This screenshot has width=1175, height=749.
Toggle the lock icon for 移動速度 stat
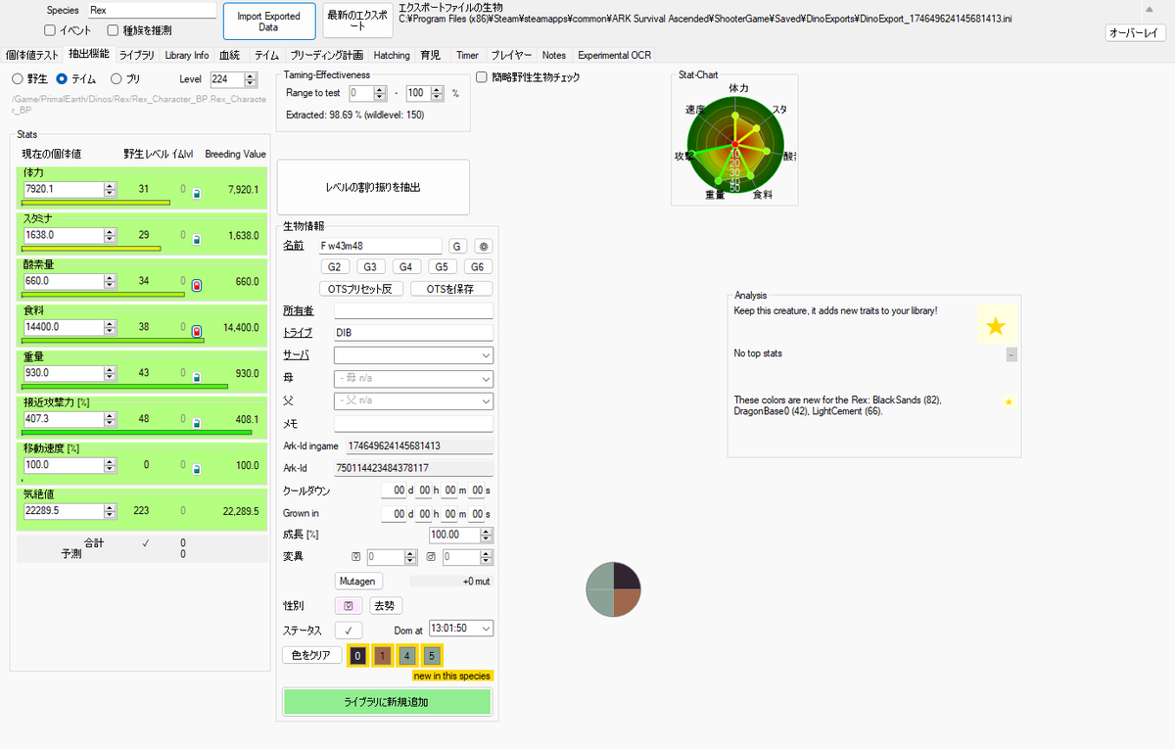click(196, 468)
